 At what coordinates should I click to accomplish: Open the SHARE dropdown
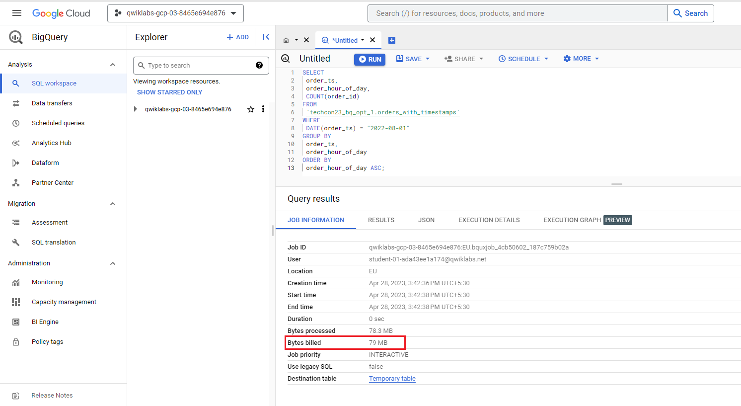click(463, 59)
